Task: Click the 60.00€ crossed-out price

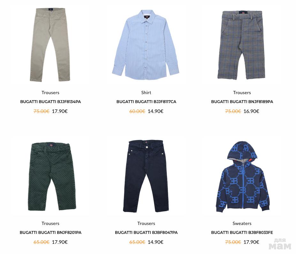Action: [137, 111]
